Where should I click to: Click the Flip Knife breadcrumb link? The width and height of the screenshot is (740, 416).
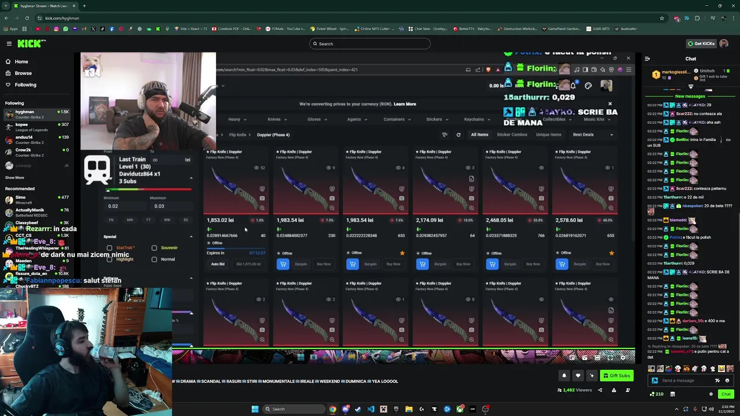tap(238, 135)
